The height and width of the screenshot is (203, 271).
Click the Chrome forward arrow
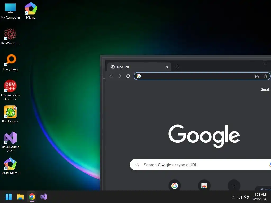(120, 76)
